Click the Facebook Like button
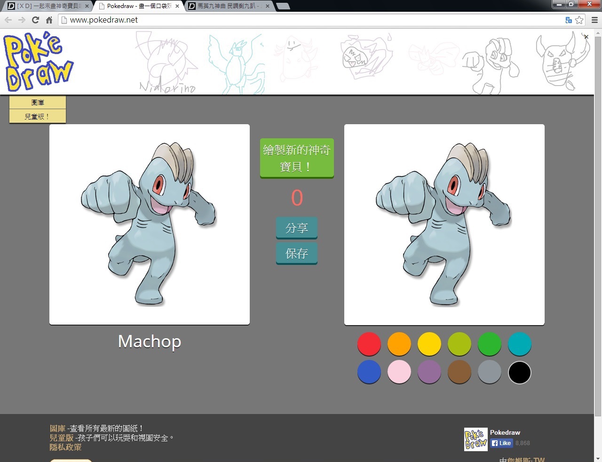The height and width of the screenshot is (462, 602). click(x=501, y=443)
